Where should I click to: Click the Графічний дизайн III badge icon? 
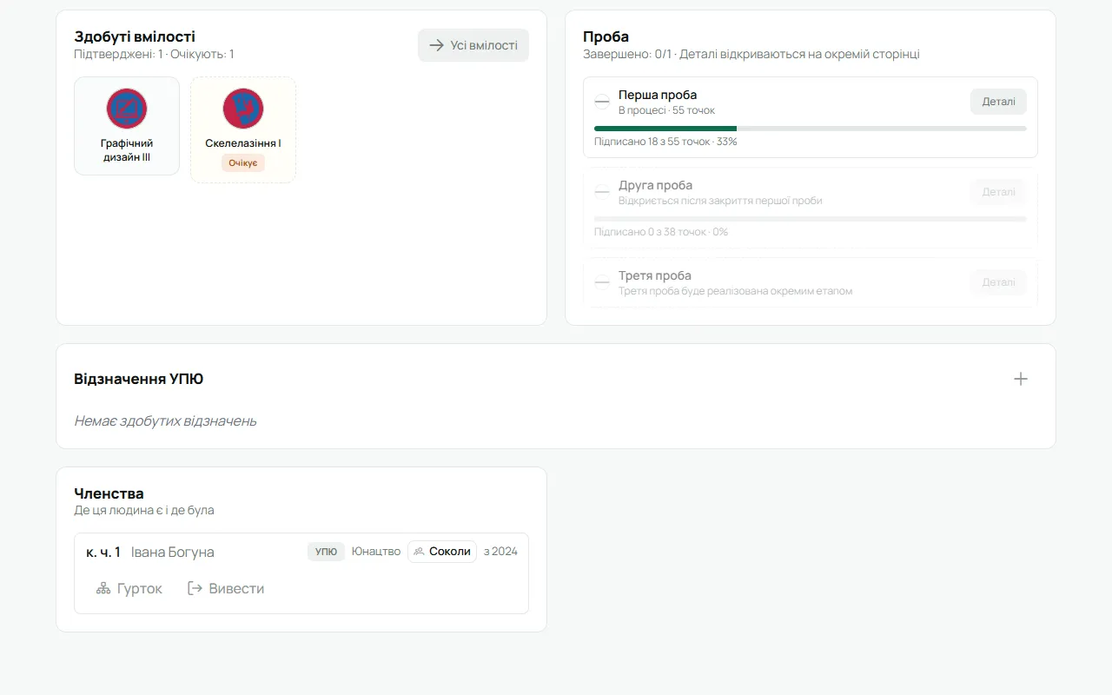(x=127, y=109)
